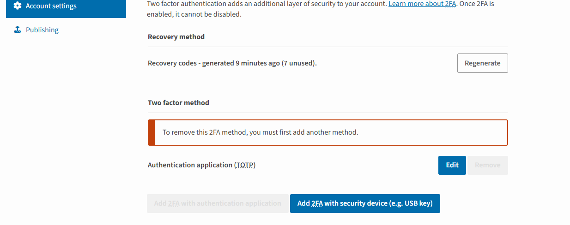Click the Two factor method heading
The height and width of the screenshot is (225, 570).
pos(178,103)
